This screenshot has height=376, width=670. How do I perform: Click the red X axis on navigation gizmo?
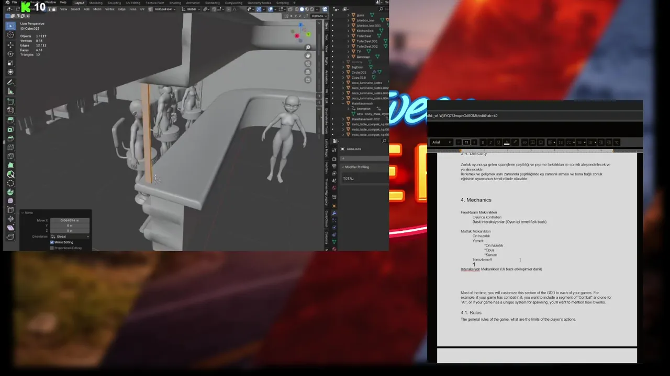point(297,36)
